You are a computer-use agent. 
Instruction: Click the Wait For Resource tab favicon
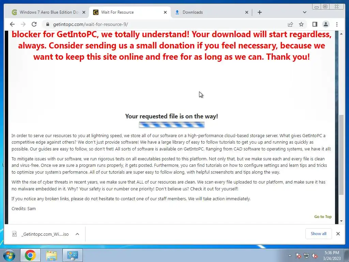[x=96, y=12]
